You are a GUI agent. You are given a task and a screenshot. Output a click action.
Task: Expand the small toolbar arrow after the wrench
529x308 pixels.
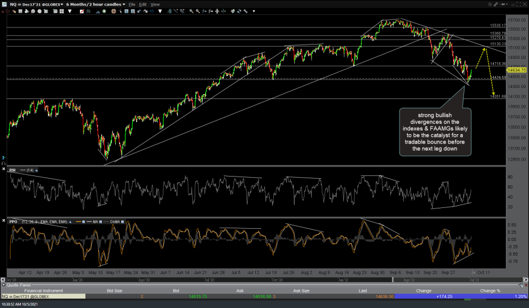(253, 11)
